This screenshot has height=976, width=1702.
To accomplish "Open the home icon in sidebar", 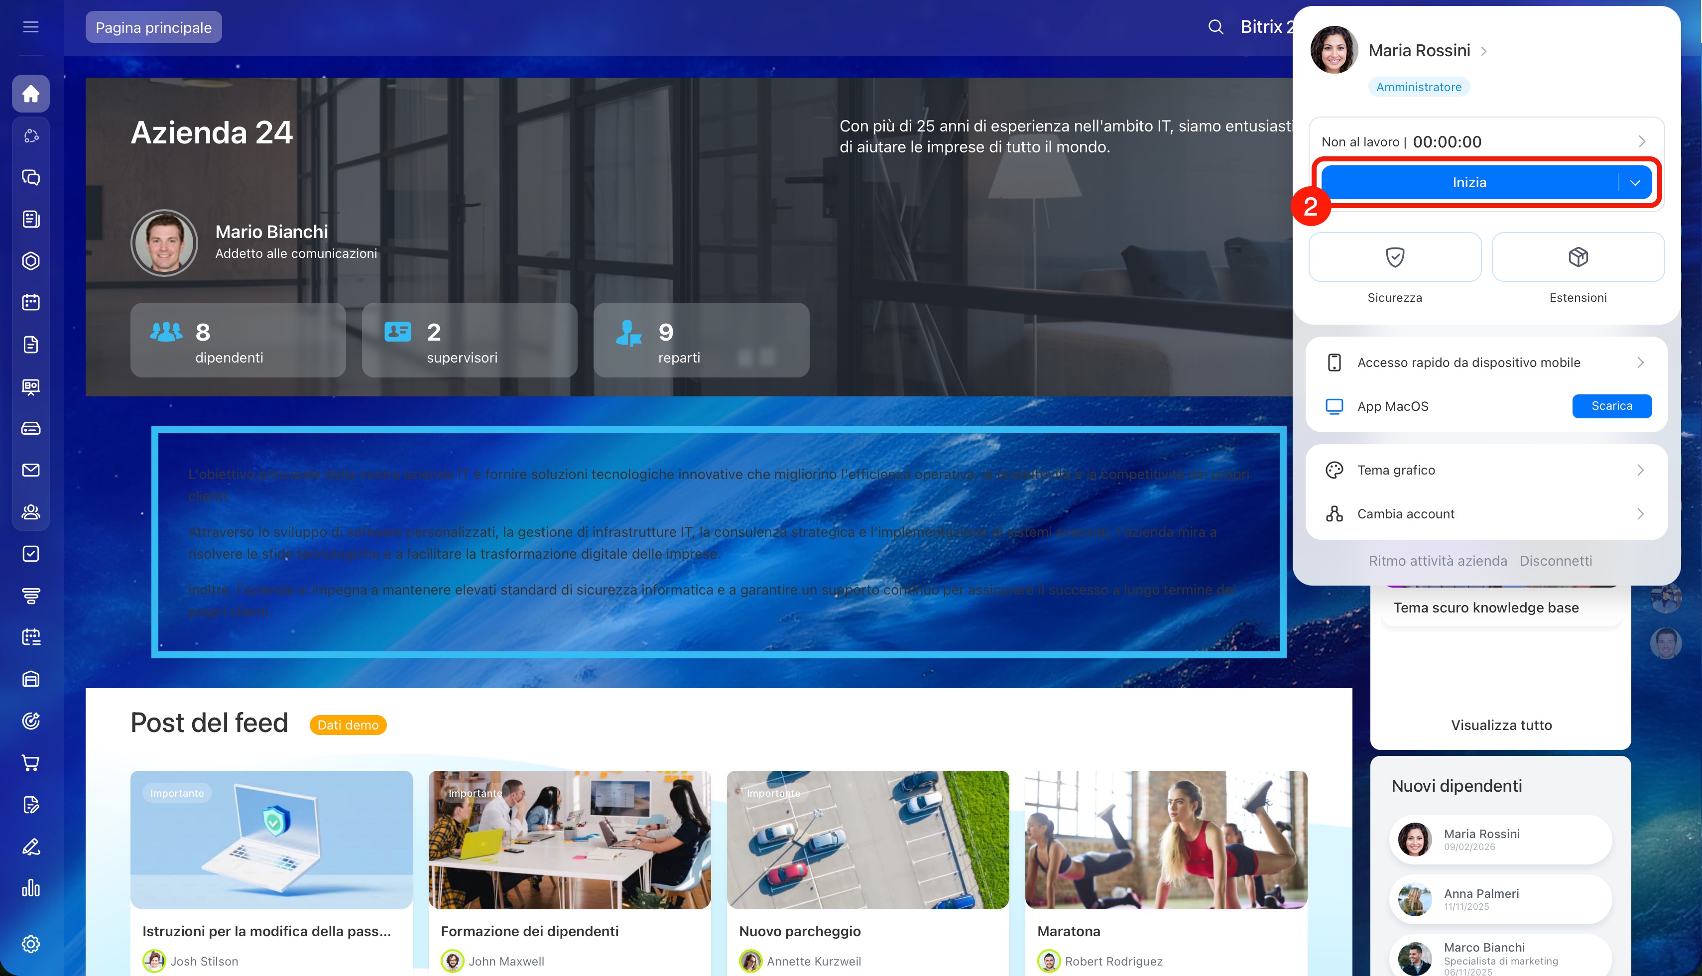I will (x=31, y=93).
